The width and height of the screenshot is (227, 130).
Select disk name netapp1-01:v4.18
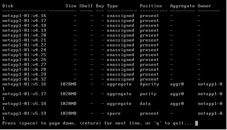pyautogui.click(x=24, y=26)
